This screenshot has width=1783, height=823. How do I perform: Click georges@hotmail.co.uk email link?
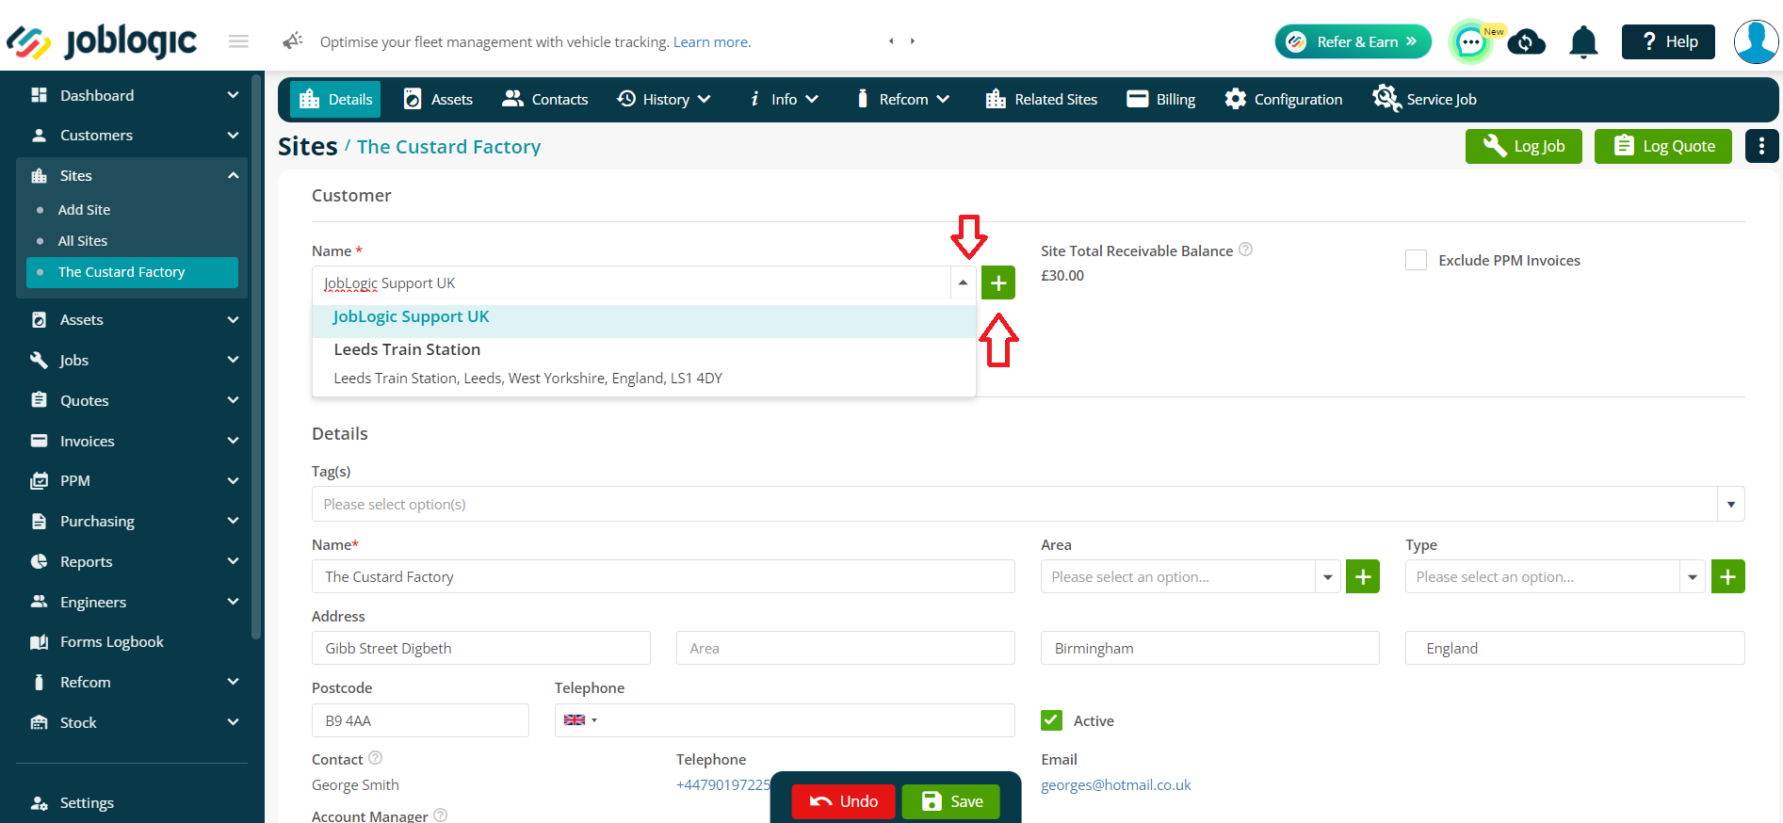[x=1115, y=784]
